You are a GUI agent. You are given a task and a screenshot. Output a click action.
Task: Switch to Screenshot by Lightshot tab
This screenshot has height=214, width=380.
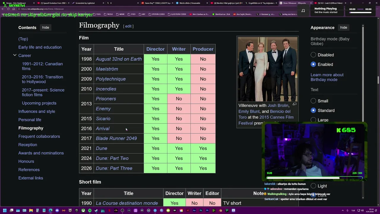88,3
